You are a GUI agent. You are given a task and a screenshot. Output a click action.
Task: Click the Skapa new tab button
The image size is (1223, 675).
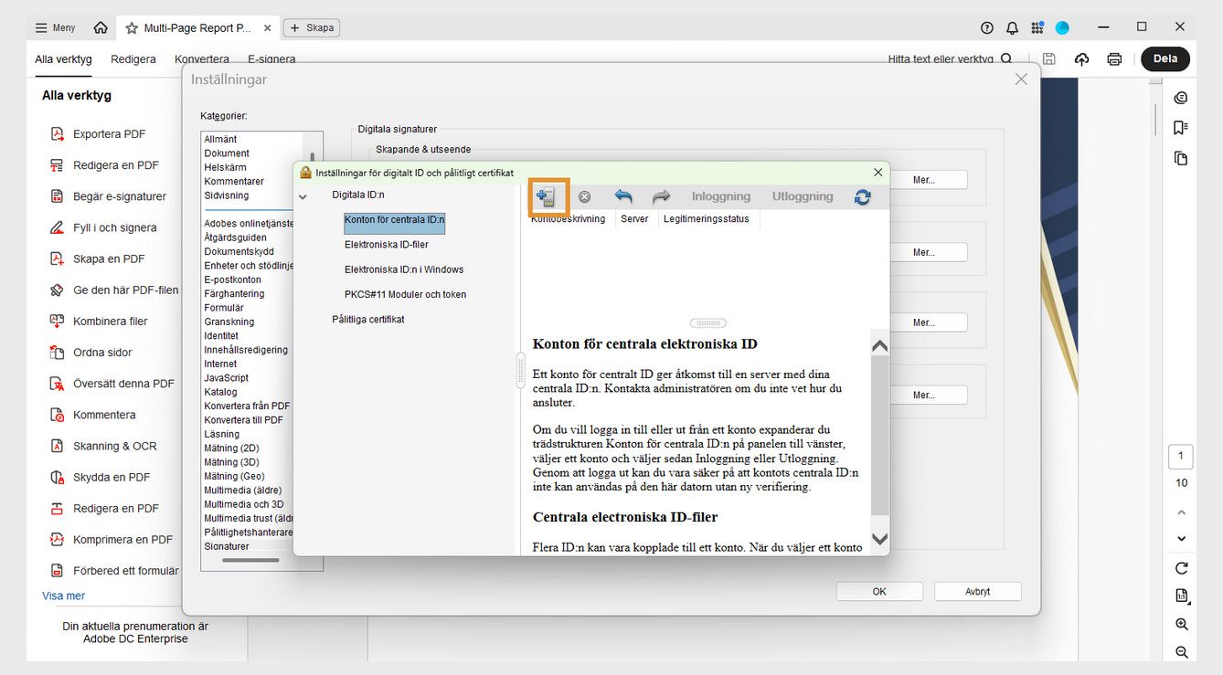coord(312,28)
